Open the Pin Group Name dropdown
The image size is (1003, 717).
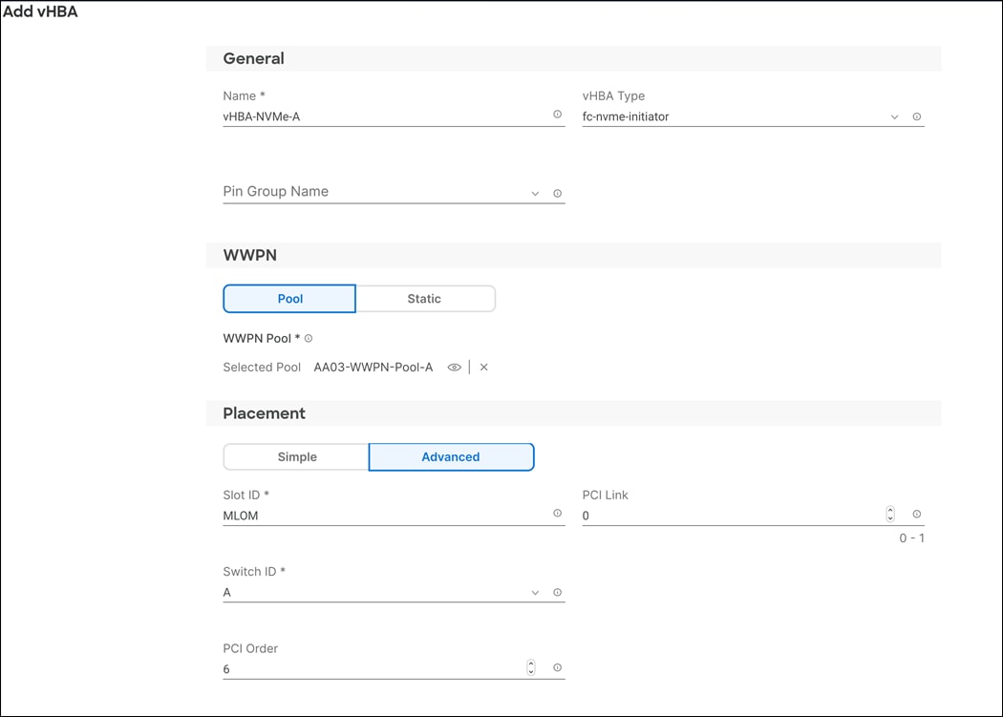pyautogui.click(x=535, y=193)
